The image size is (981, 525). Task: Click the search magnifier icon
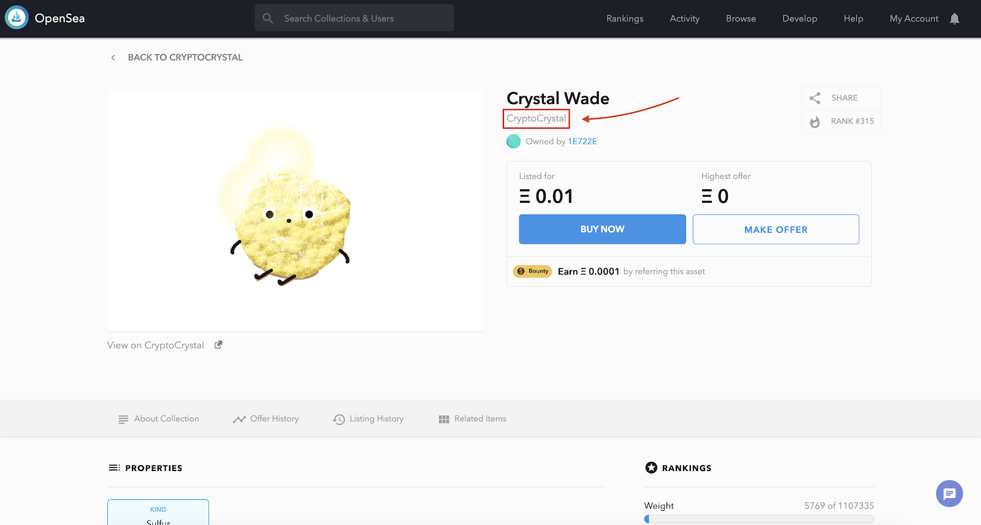pos(268,18)
